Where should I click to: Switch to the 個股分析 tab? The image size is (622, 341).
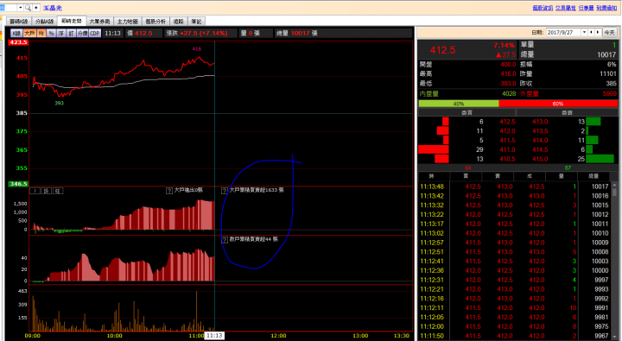coord(155,22)
